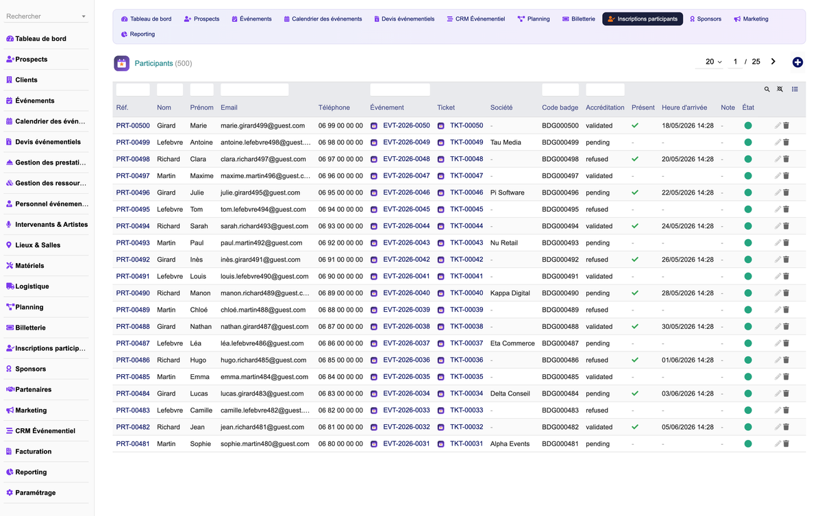Screen dimensions: 822x516
Task: Open event link EVT-2026-0033
Action: coord(407,410)
